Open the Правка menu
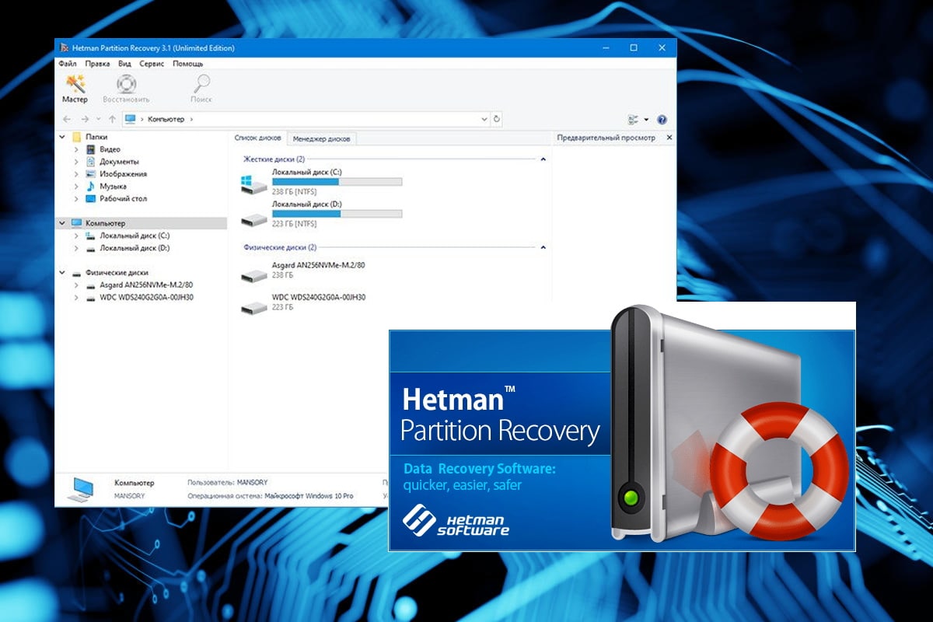This screenshot has height=622, width=933. click(x=97, y=64)
